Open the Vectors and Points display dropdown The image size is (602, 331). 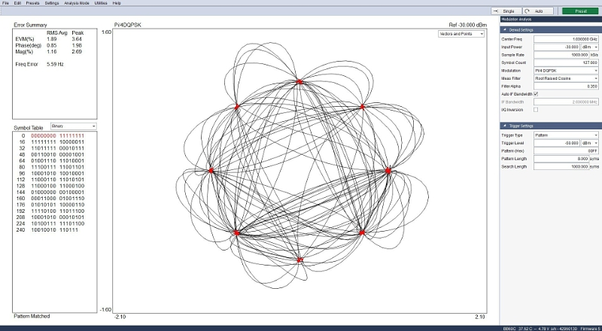461,34
